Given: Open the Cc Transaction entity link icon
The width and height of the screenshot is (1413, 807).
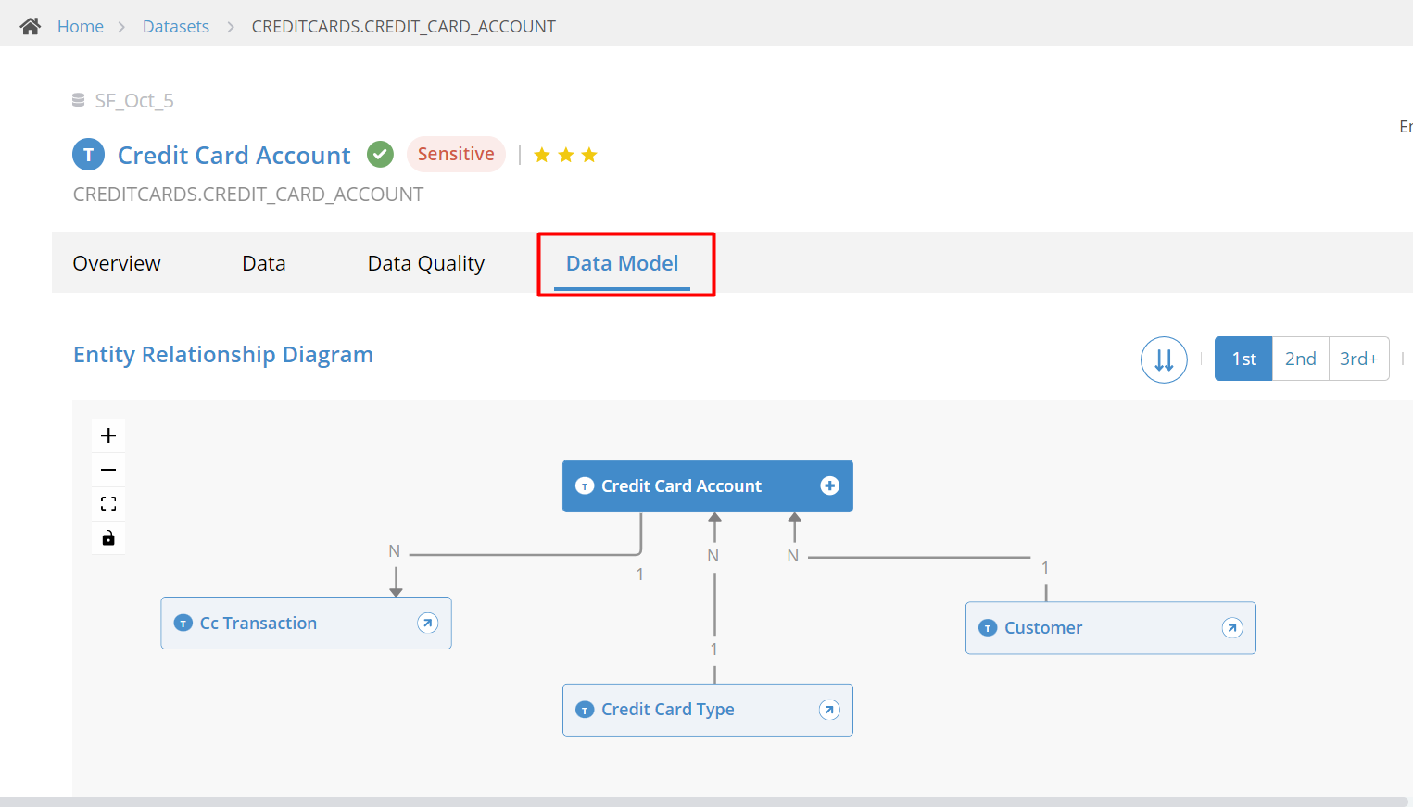Looking at the screenshot, I should (x=427, y=623).
